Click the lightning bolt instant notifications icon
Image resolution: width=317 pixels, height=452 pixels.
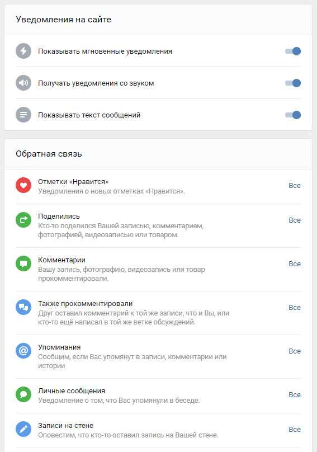(x=23, y=51)
